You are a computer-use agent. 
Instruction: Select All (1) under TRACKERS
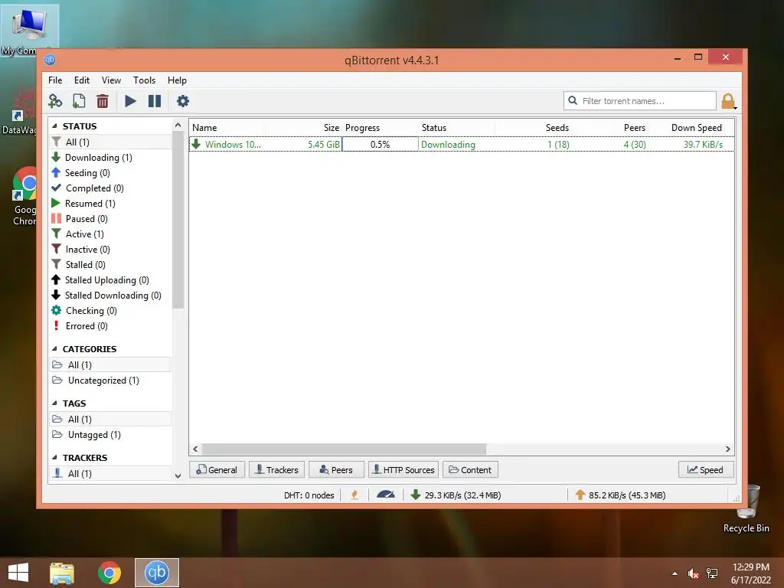pos(110,473)
